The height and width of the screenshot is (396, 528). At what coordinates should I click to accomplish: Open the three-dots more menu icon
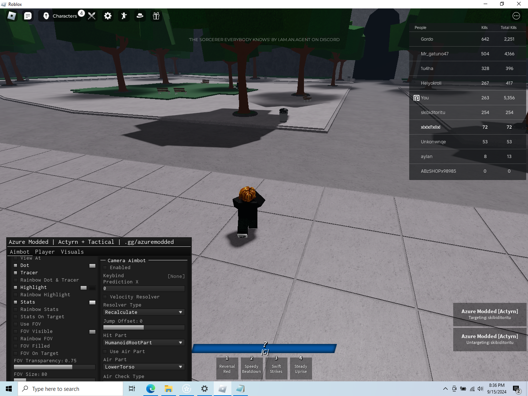516,16
